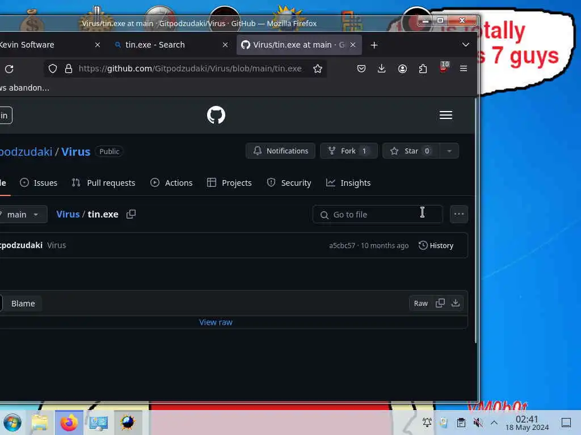This screenshot has width=581, height=435.
Task: Open the file manager from the taskbar
Action: pos(40,423)
